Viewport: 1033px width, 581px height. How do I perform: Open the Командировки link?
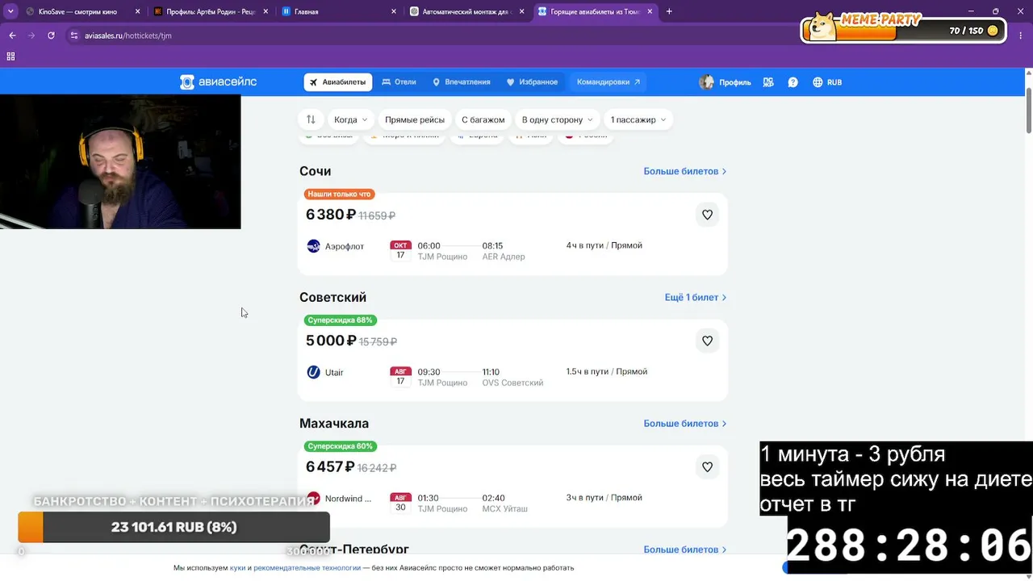tap(609, 82)
